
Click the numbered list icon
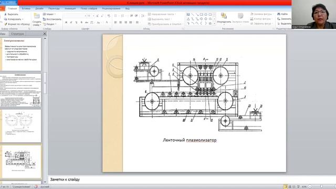(x=123, y=16)
